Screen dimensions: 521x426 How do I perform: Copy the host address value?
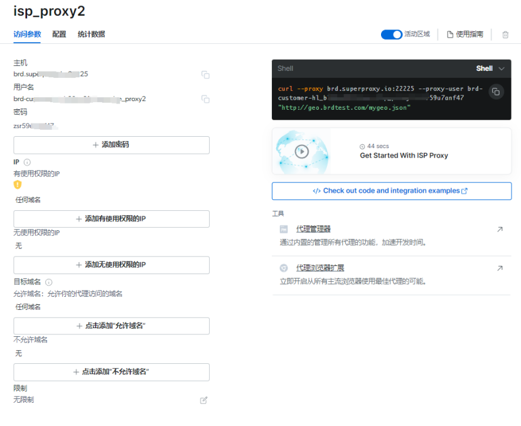[x=205, y=75]
